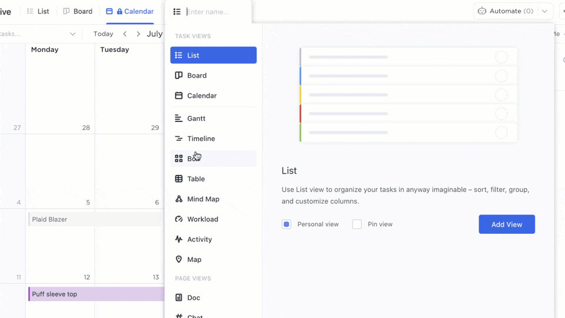Click the Mind Map view icon
The image size is (565, 318).
pos(179,199)
